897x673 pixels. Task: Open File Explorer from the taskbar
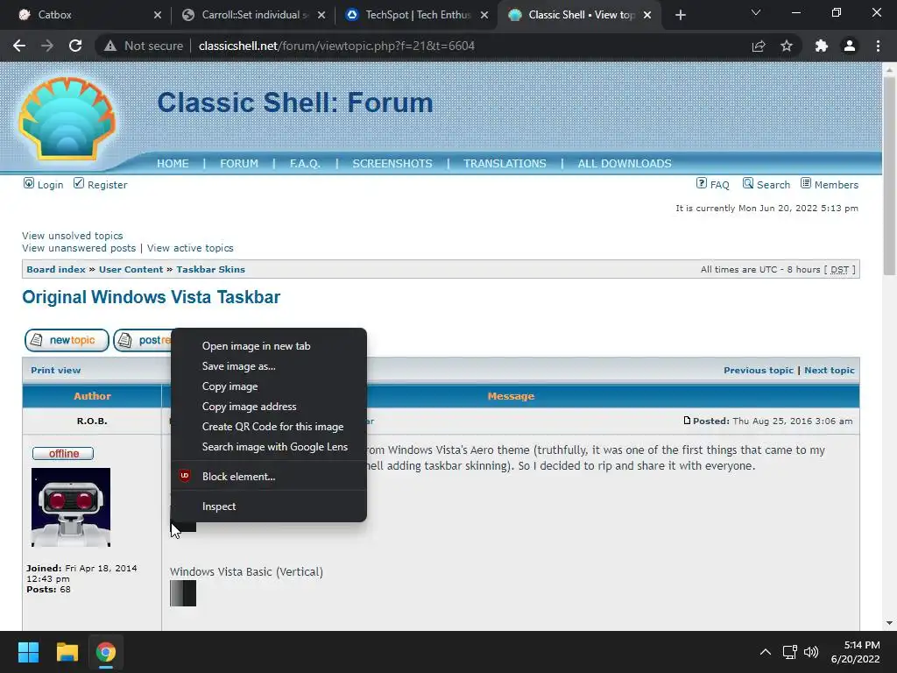(x=67, y=652)
